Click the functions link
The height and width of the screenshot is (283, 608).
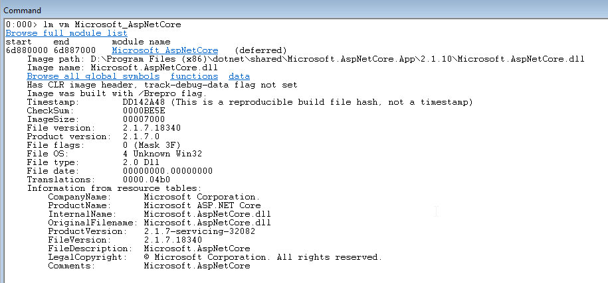pos(194,76)
